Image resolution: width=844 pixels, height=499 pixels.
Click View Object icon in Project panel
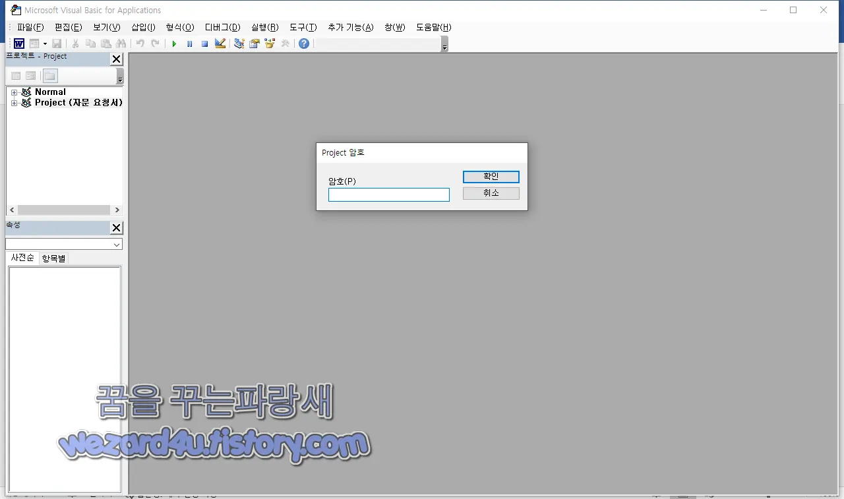click(x=30, y=76)
